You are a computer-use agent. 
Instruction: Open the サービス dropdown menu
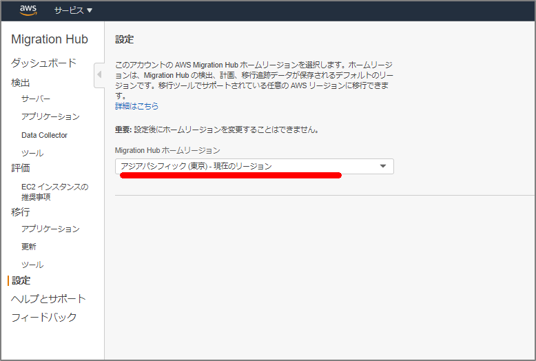pyautogui.click(x=73, y=11)
